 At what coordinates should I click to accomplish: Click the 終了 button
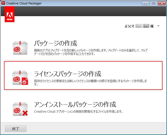(x=16, y=129)
